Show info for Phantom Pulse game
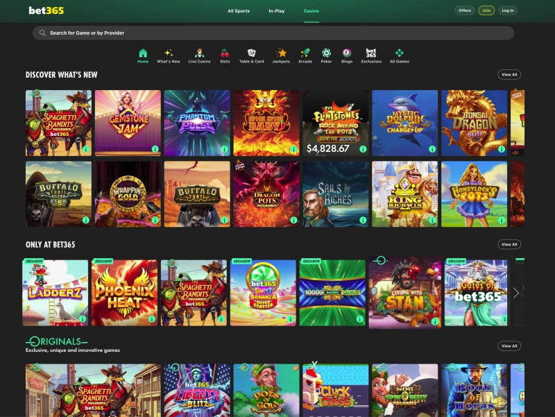The image size is (555, 417). (x=224, y=149)
